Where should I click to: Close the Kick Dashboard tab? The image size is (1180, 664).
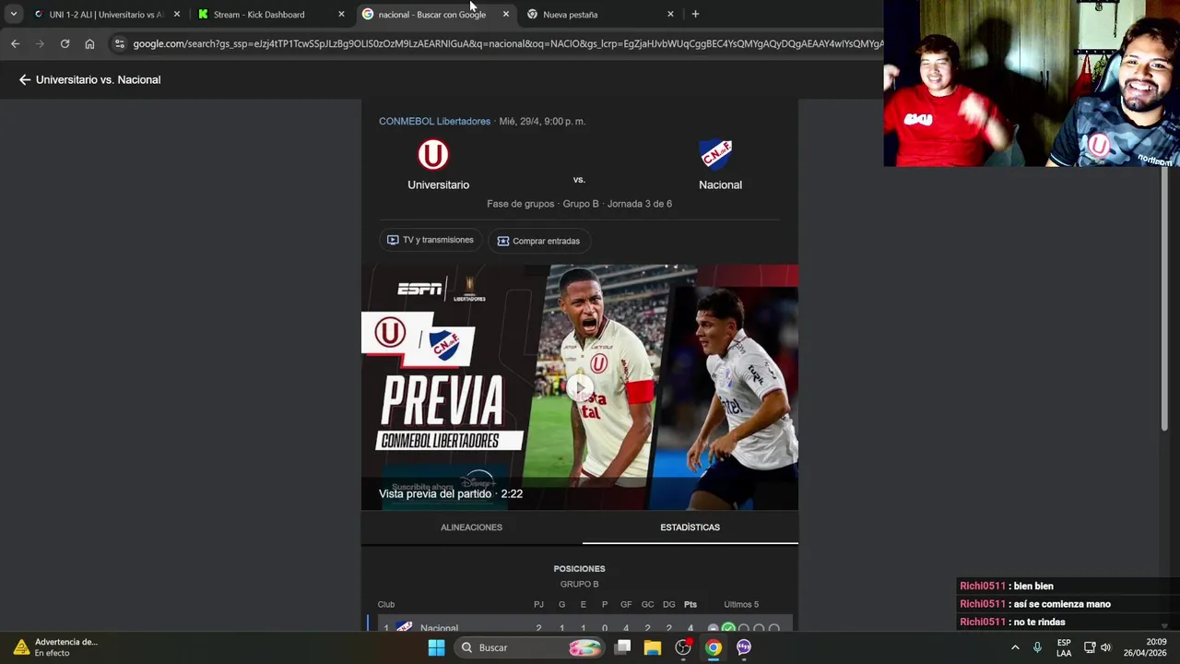tap(341, 14)
